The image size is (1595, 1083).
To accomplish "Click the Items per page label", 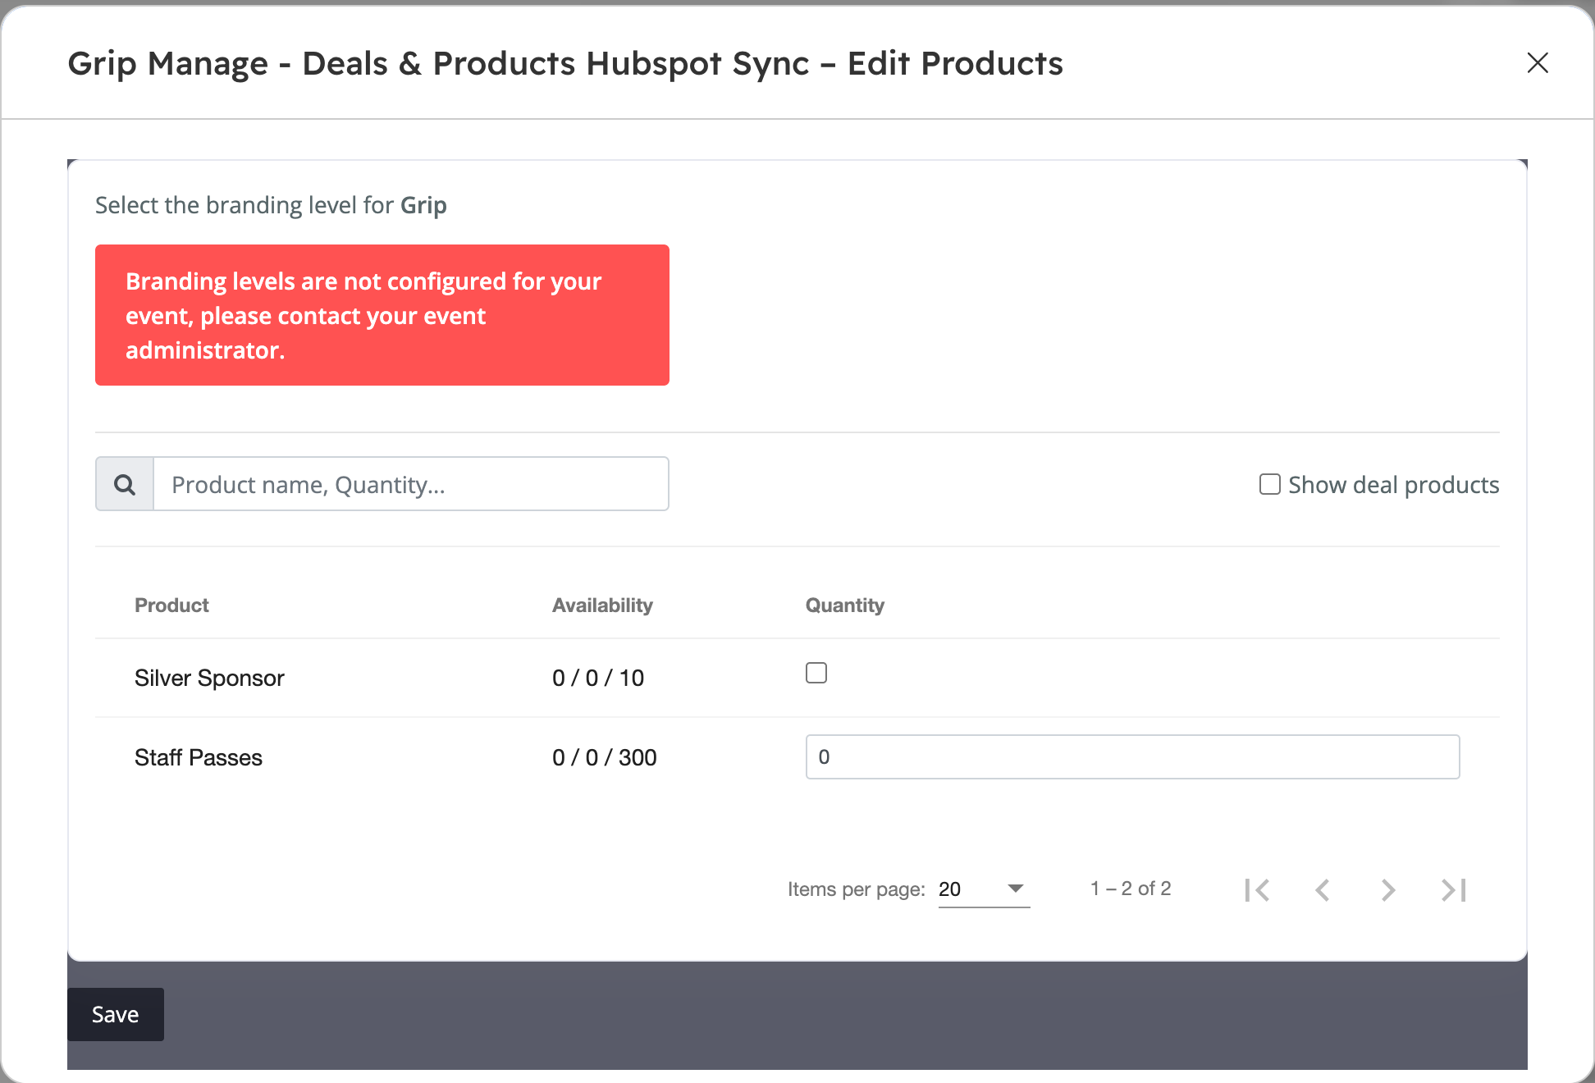I will (857, 889).
